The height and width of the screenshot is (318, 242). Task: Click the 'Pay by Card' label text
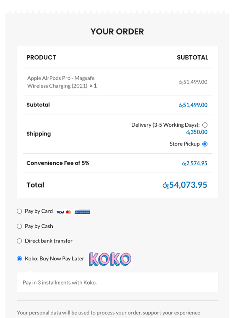click(39, 211)
